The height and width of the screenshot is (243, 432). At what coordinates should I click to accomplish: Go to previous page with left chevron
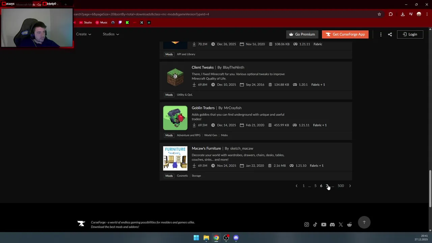point(296,186)
